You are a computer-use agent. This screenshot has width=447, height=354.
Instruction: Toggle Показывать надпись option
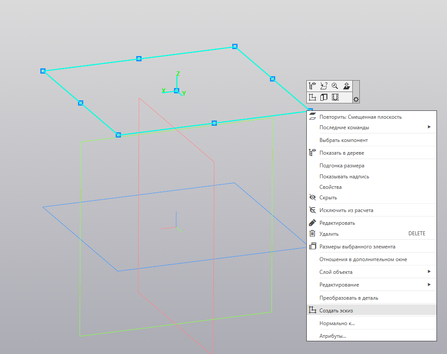[x=372, y=177]
